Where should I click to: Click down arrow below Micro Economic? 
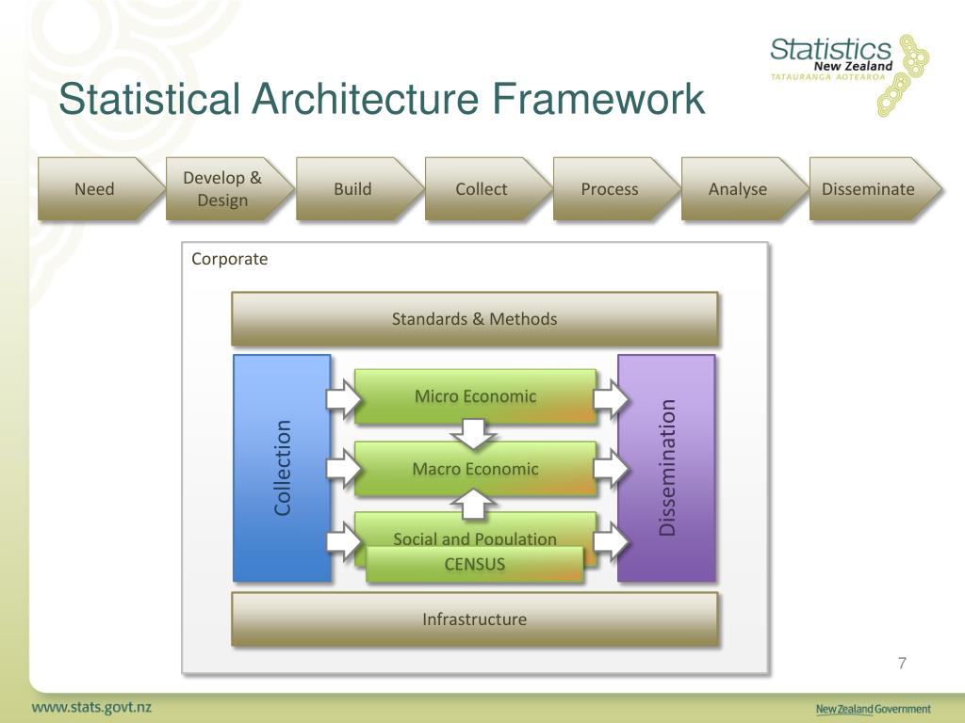473,434
